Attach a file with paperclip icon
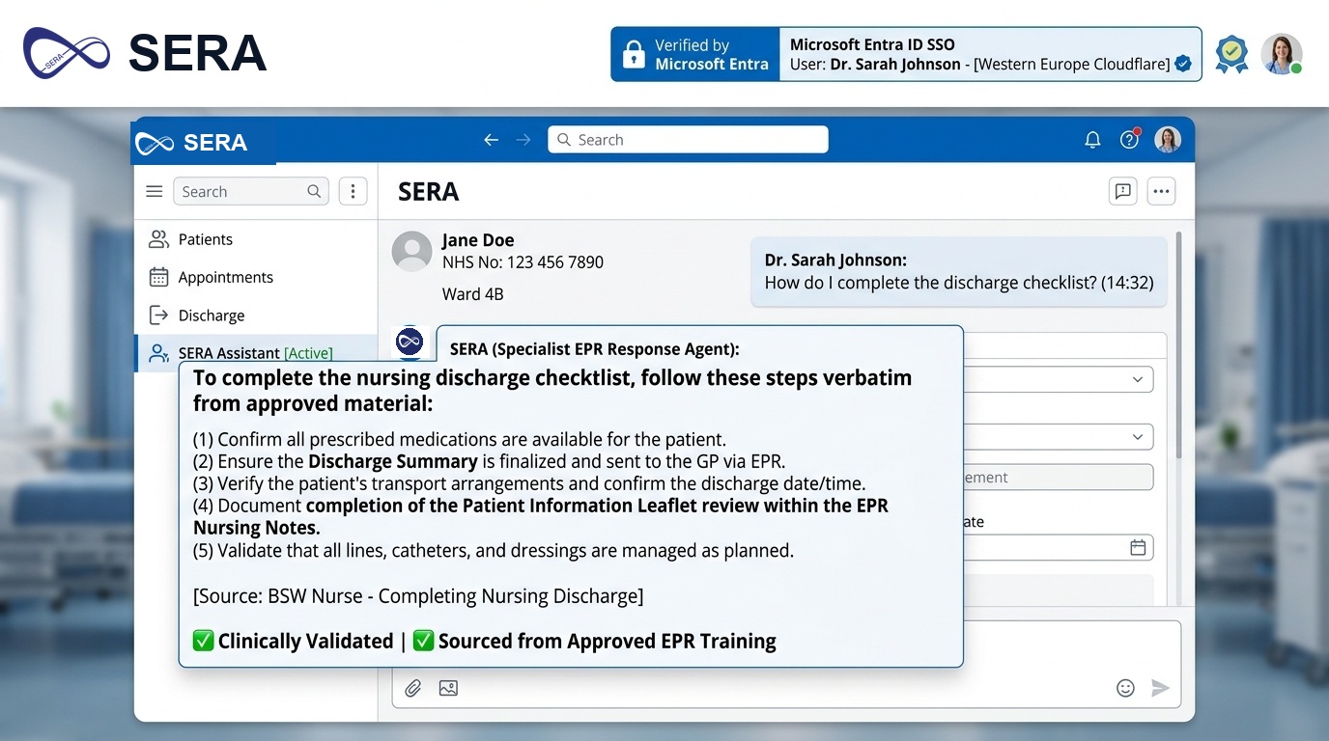Image resolution: width=1329 pixels, height=741 pixels. 413,688
